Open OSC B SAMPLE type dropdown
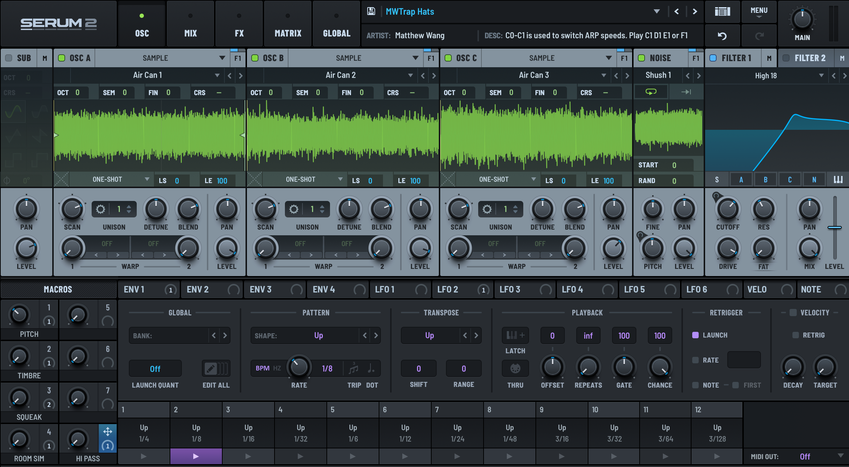This screenshot has width=849, height=467. (355, 58)
